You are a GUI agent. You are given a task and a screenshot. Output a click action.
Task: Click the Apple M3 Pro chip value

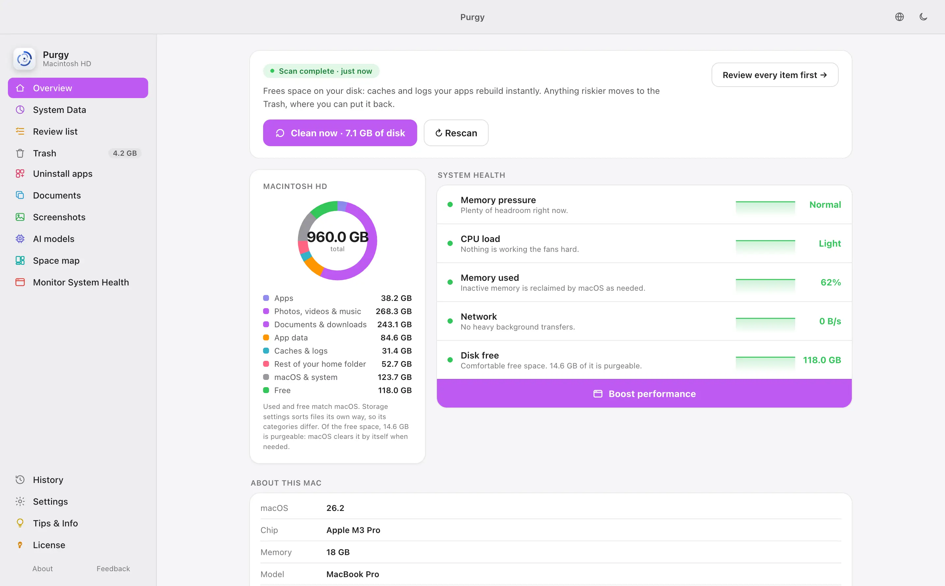[x=353, y=530]
